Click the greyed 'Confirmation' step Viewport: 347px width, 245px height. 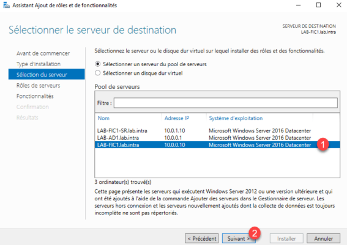point(32,107)
